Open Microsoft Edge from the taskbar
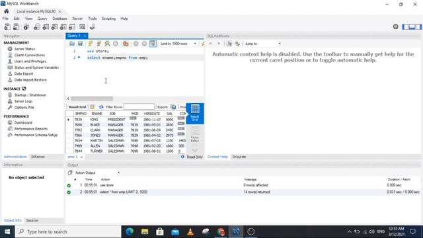Viewport: 423px width, 238px height. point(130,231)
